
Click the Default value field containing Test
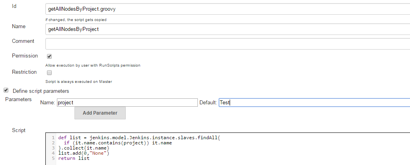tap(314, 102)
